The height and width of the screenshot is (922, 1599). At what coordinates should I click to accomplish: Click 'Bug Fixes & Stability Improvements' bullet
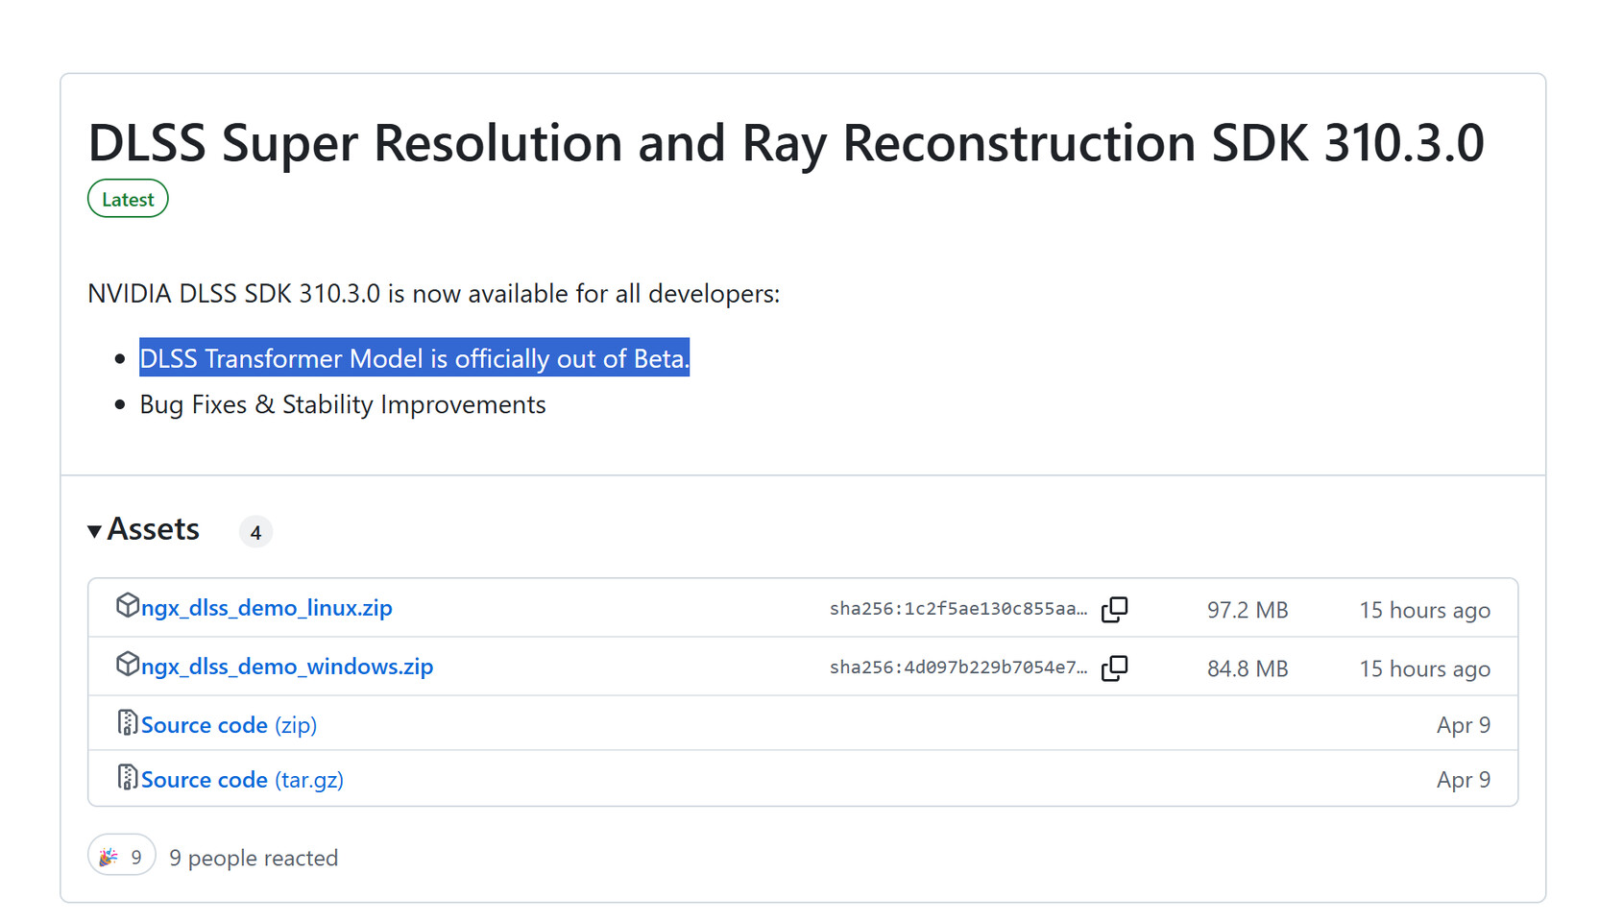point(343,404)
